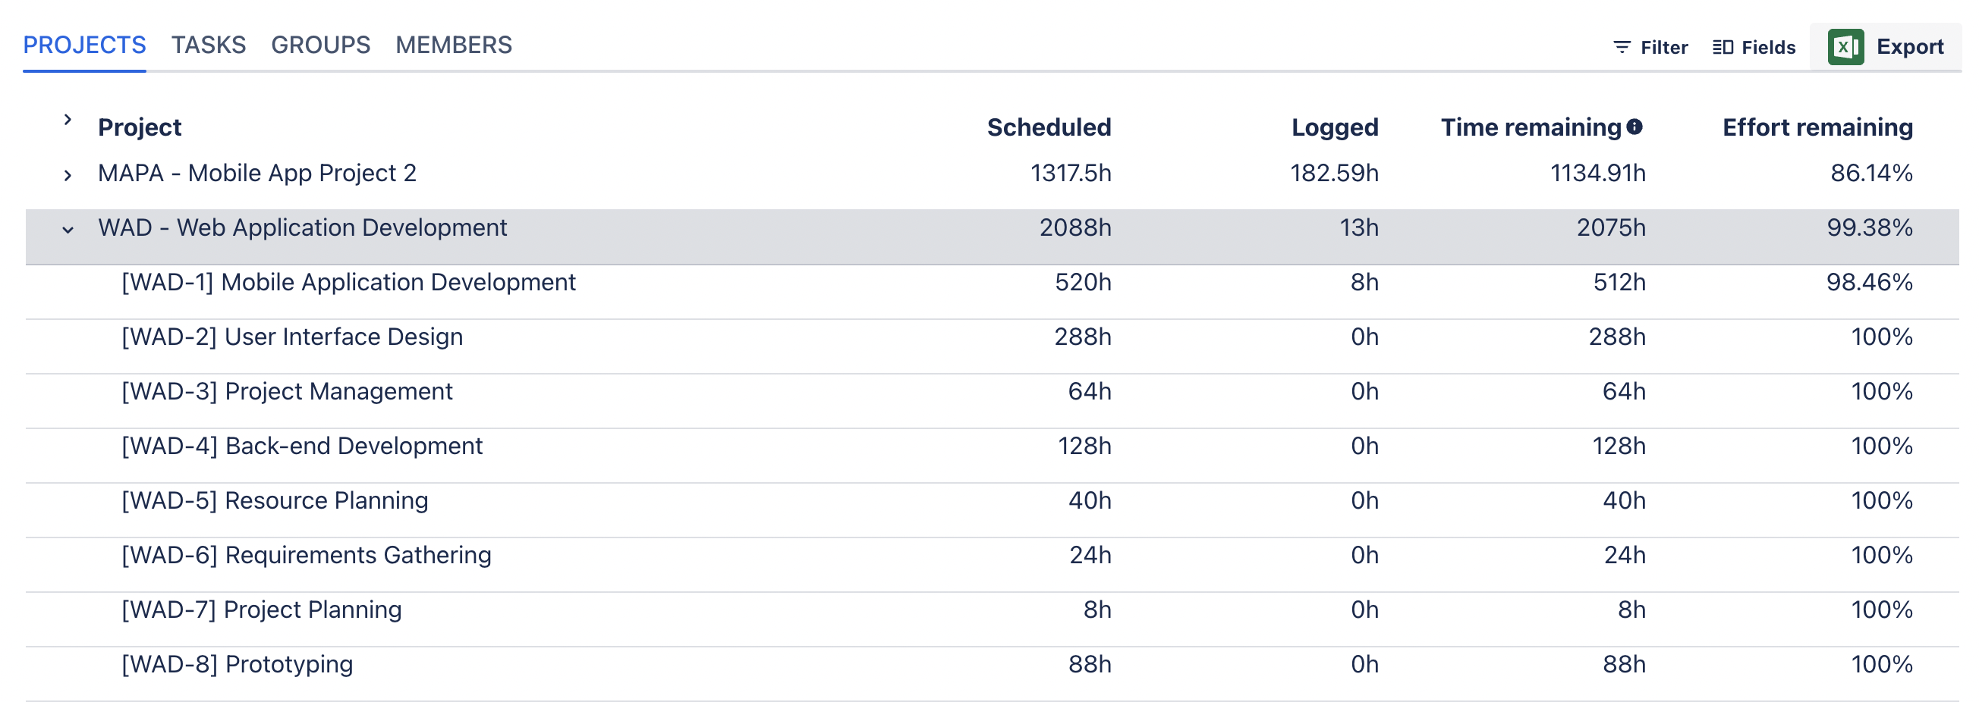This screenshot has height=702, width=1979.
Task: Sort by the Scheduled column header
Action: click(x=1049, y=127)
